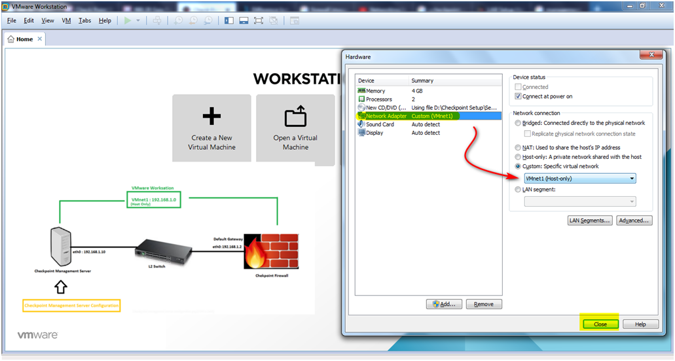Open the Snapshot Manager toolbar icon

coord(208,21)
